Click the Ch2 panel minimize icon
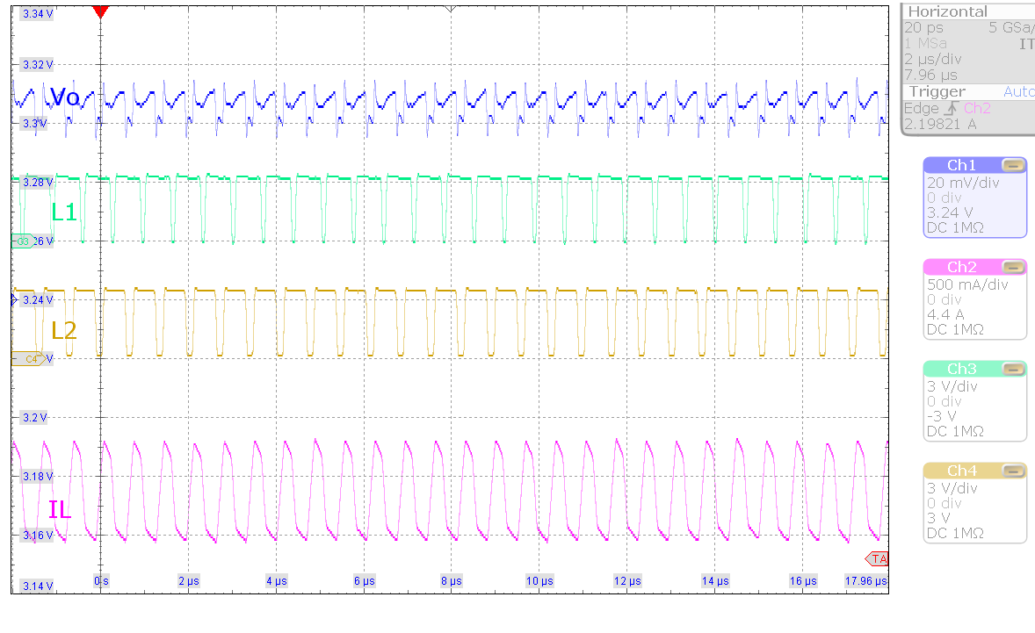Viewport: 1035px width, 633px height. coord(1012,267)
